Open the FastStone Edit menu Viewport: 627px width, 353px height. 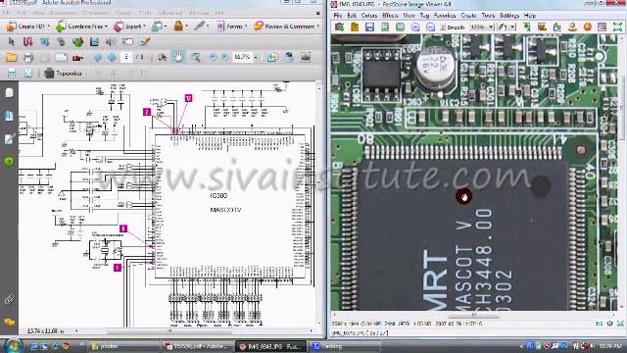[352, 16]
